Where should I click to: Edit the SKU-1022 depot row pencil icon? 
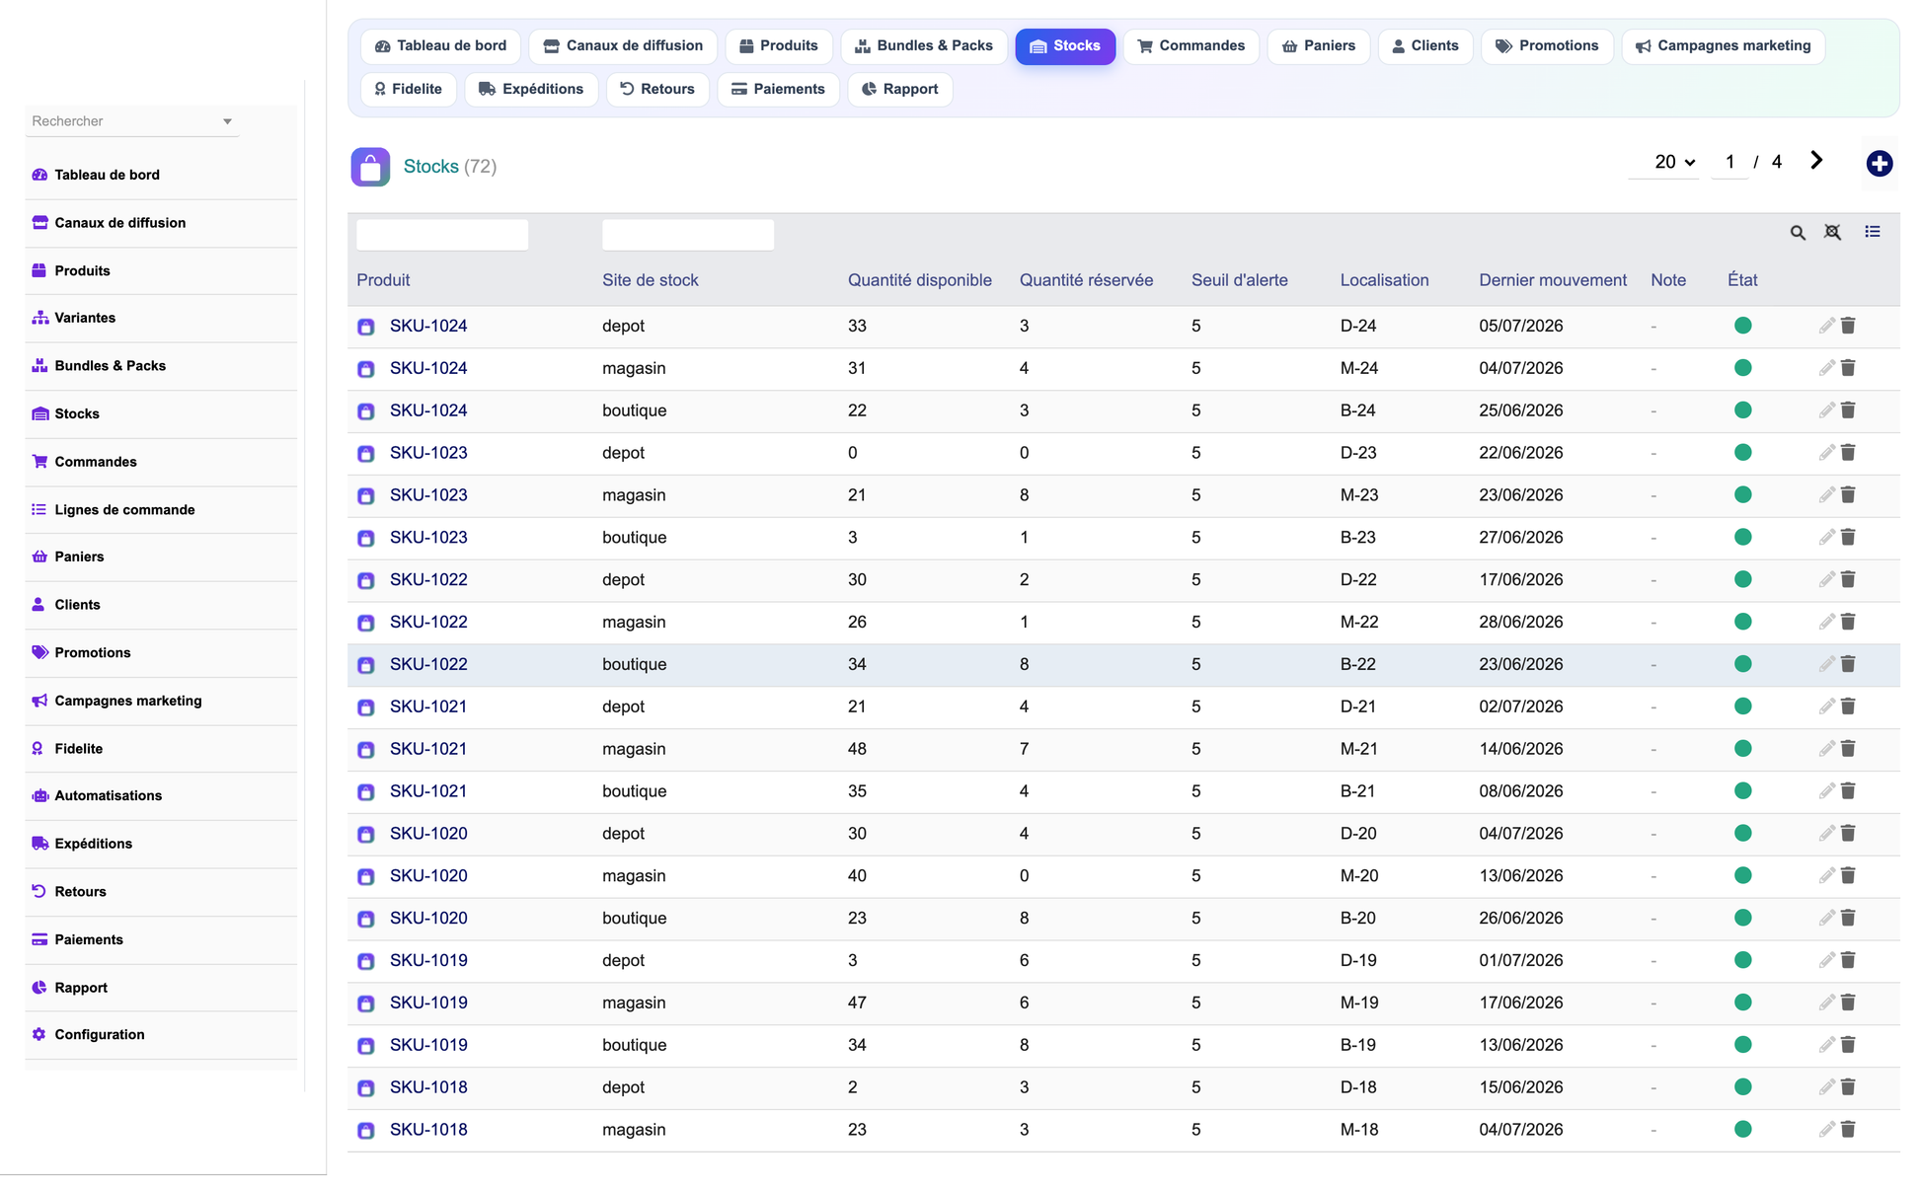[1826, 580]
